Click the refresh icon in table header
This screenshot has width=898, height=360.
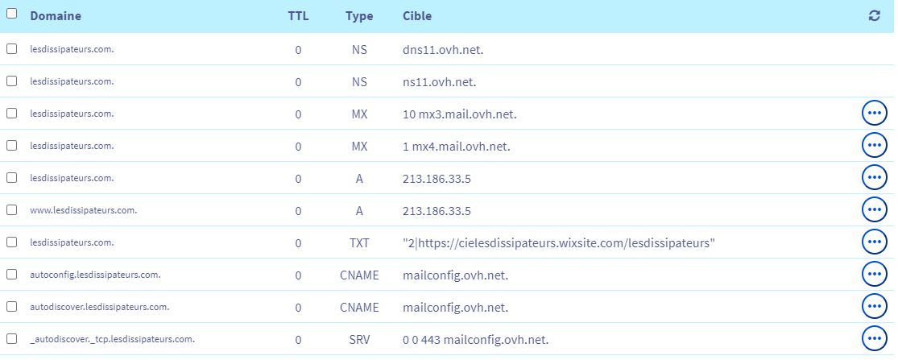874,16
